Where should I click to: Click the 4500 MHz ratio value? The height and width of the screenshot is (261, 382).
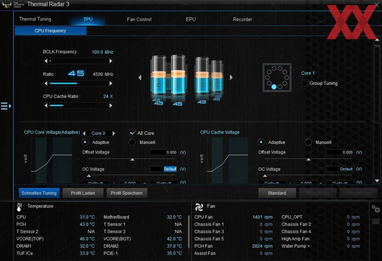tap(103, 74)
